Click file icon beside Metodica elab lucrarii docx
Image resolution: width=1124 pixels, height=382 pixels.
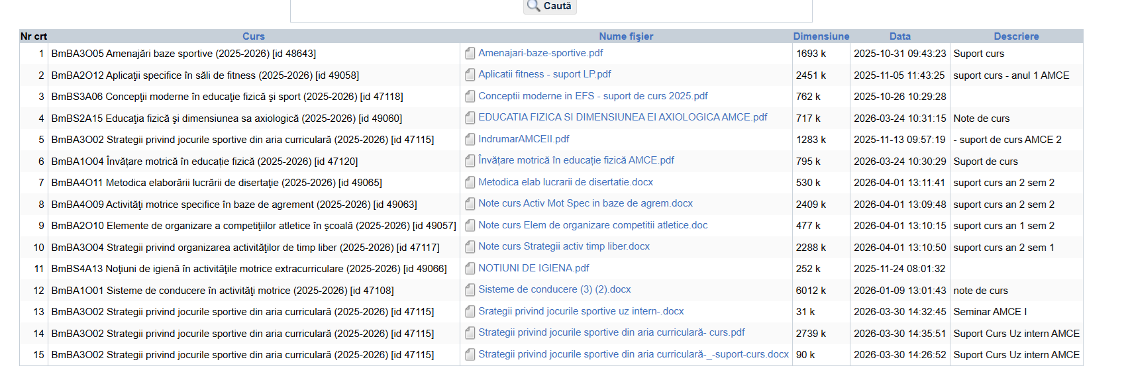click(x=470, y=183)
